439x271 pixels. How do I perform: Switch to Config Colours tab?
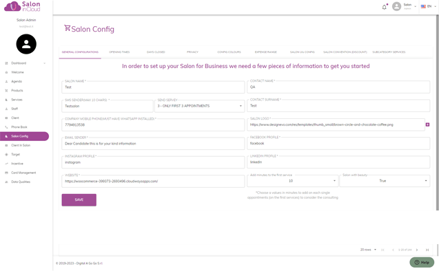[229, 52]
